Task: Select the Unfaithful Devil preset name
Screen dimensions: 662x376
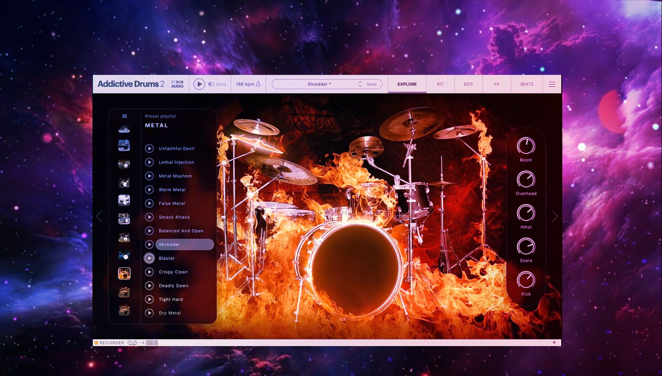Action: (176, 149)
